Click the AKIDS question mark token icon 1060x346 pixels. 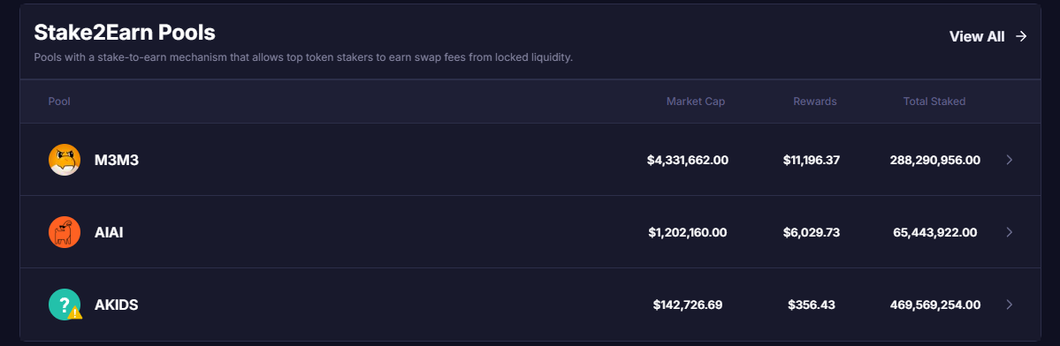click(65, 305)
